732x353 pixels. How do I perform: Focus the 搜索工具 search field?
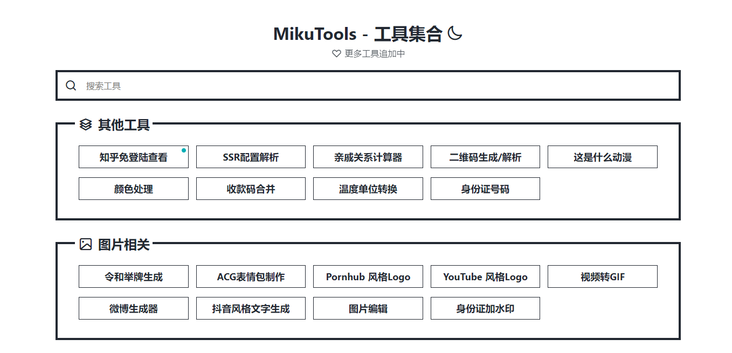coord(377,86)
